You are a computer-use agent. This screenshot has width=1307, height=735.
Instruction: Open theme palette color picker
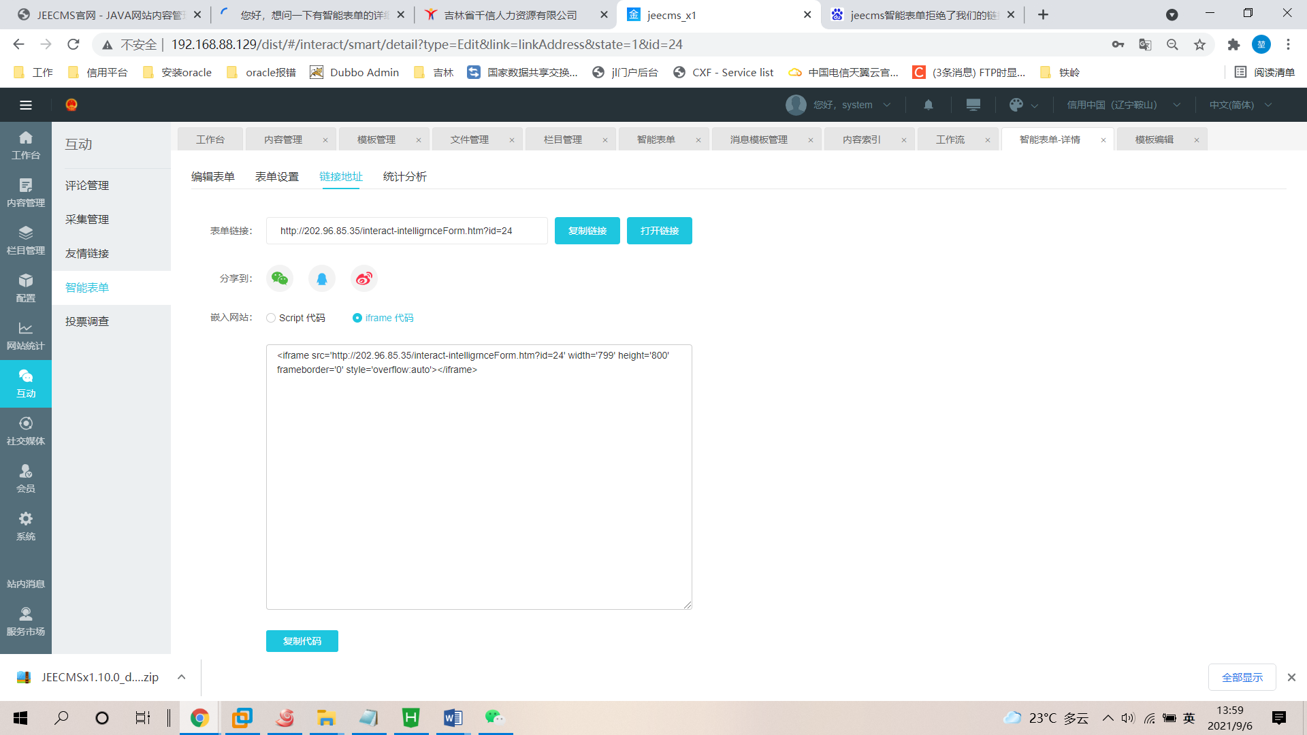pyautogui.click(x=1016, y=105)
